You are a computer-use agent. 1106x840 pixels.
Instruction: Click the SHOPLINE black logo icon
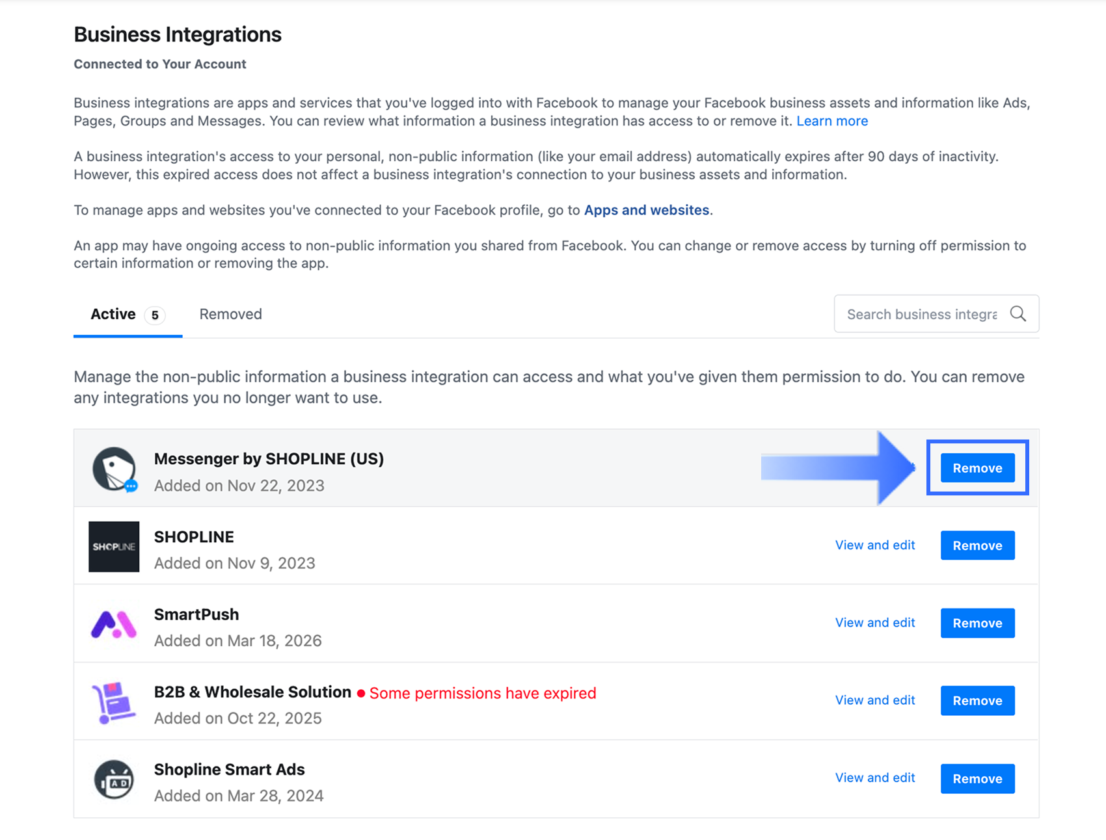pos(114,547)
